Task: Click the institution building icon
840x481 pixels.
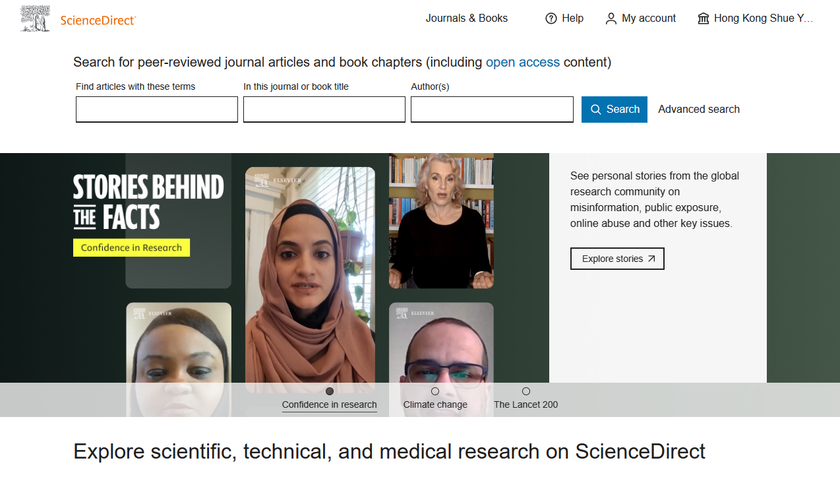Action: (x=704, y=18)
